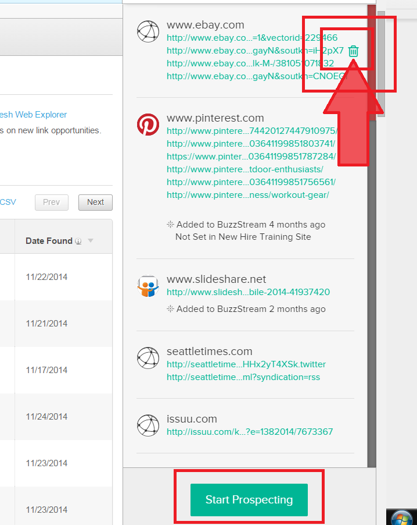Sort by Date Found dropdown arrow
This screenshot has width=417, height=525.
pos(90,240)
